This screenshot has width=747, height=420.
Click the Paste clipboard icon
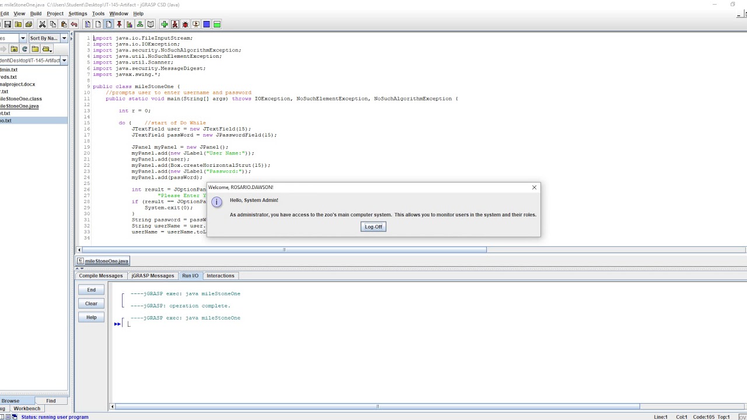click(63, 24)
